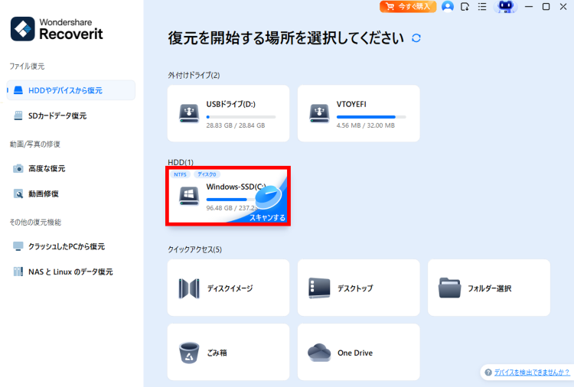Viewport: 574px width, 387px height.
Task: Click the recycle bin icon
Action: [x=189, y=353]
